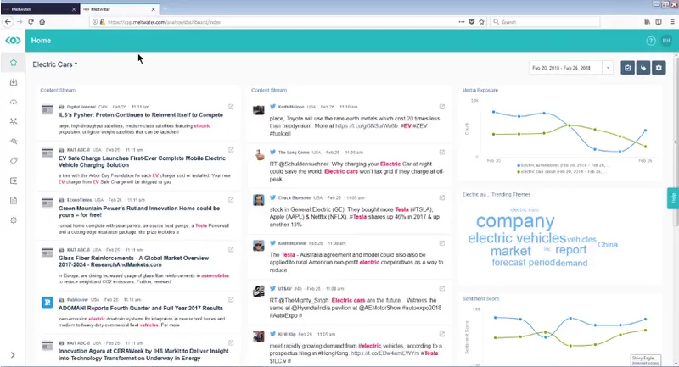This screenshot has width=679, height=367.
Task: Click the Keith Malone tweet avatar
Action: tap(259, 110)
